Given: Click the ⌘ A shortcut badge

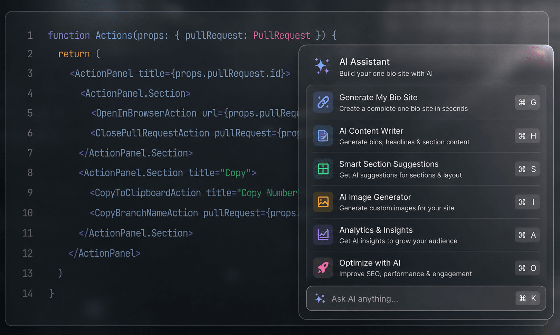Looking at the screenshot, I should [x=527, y=235].
